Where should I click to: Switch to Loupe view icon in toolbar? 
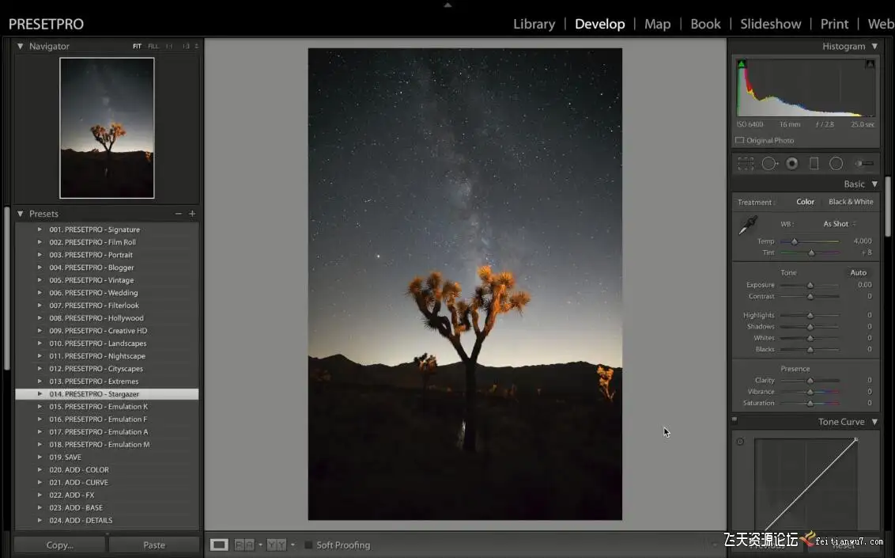pos(219,545)
